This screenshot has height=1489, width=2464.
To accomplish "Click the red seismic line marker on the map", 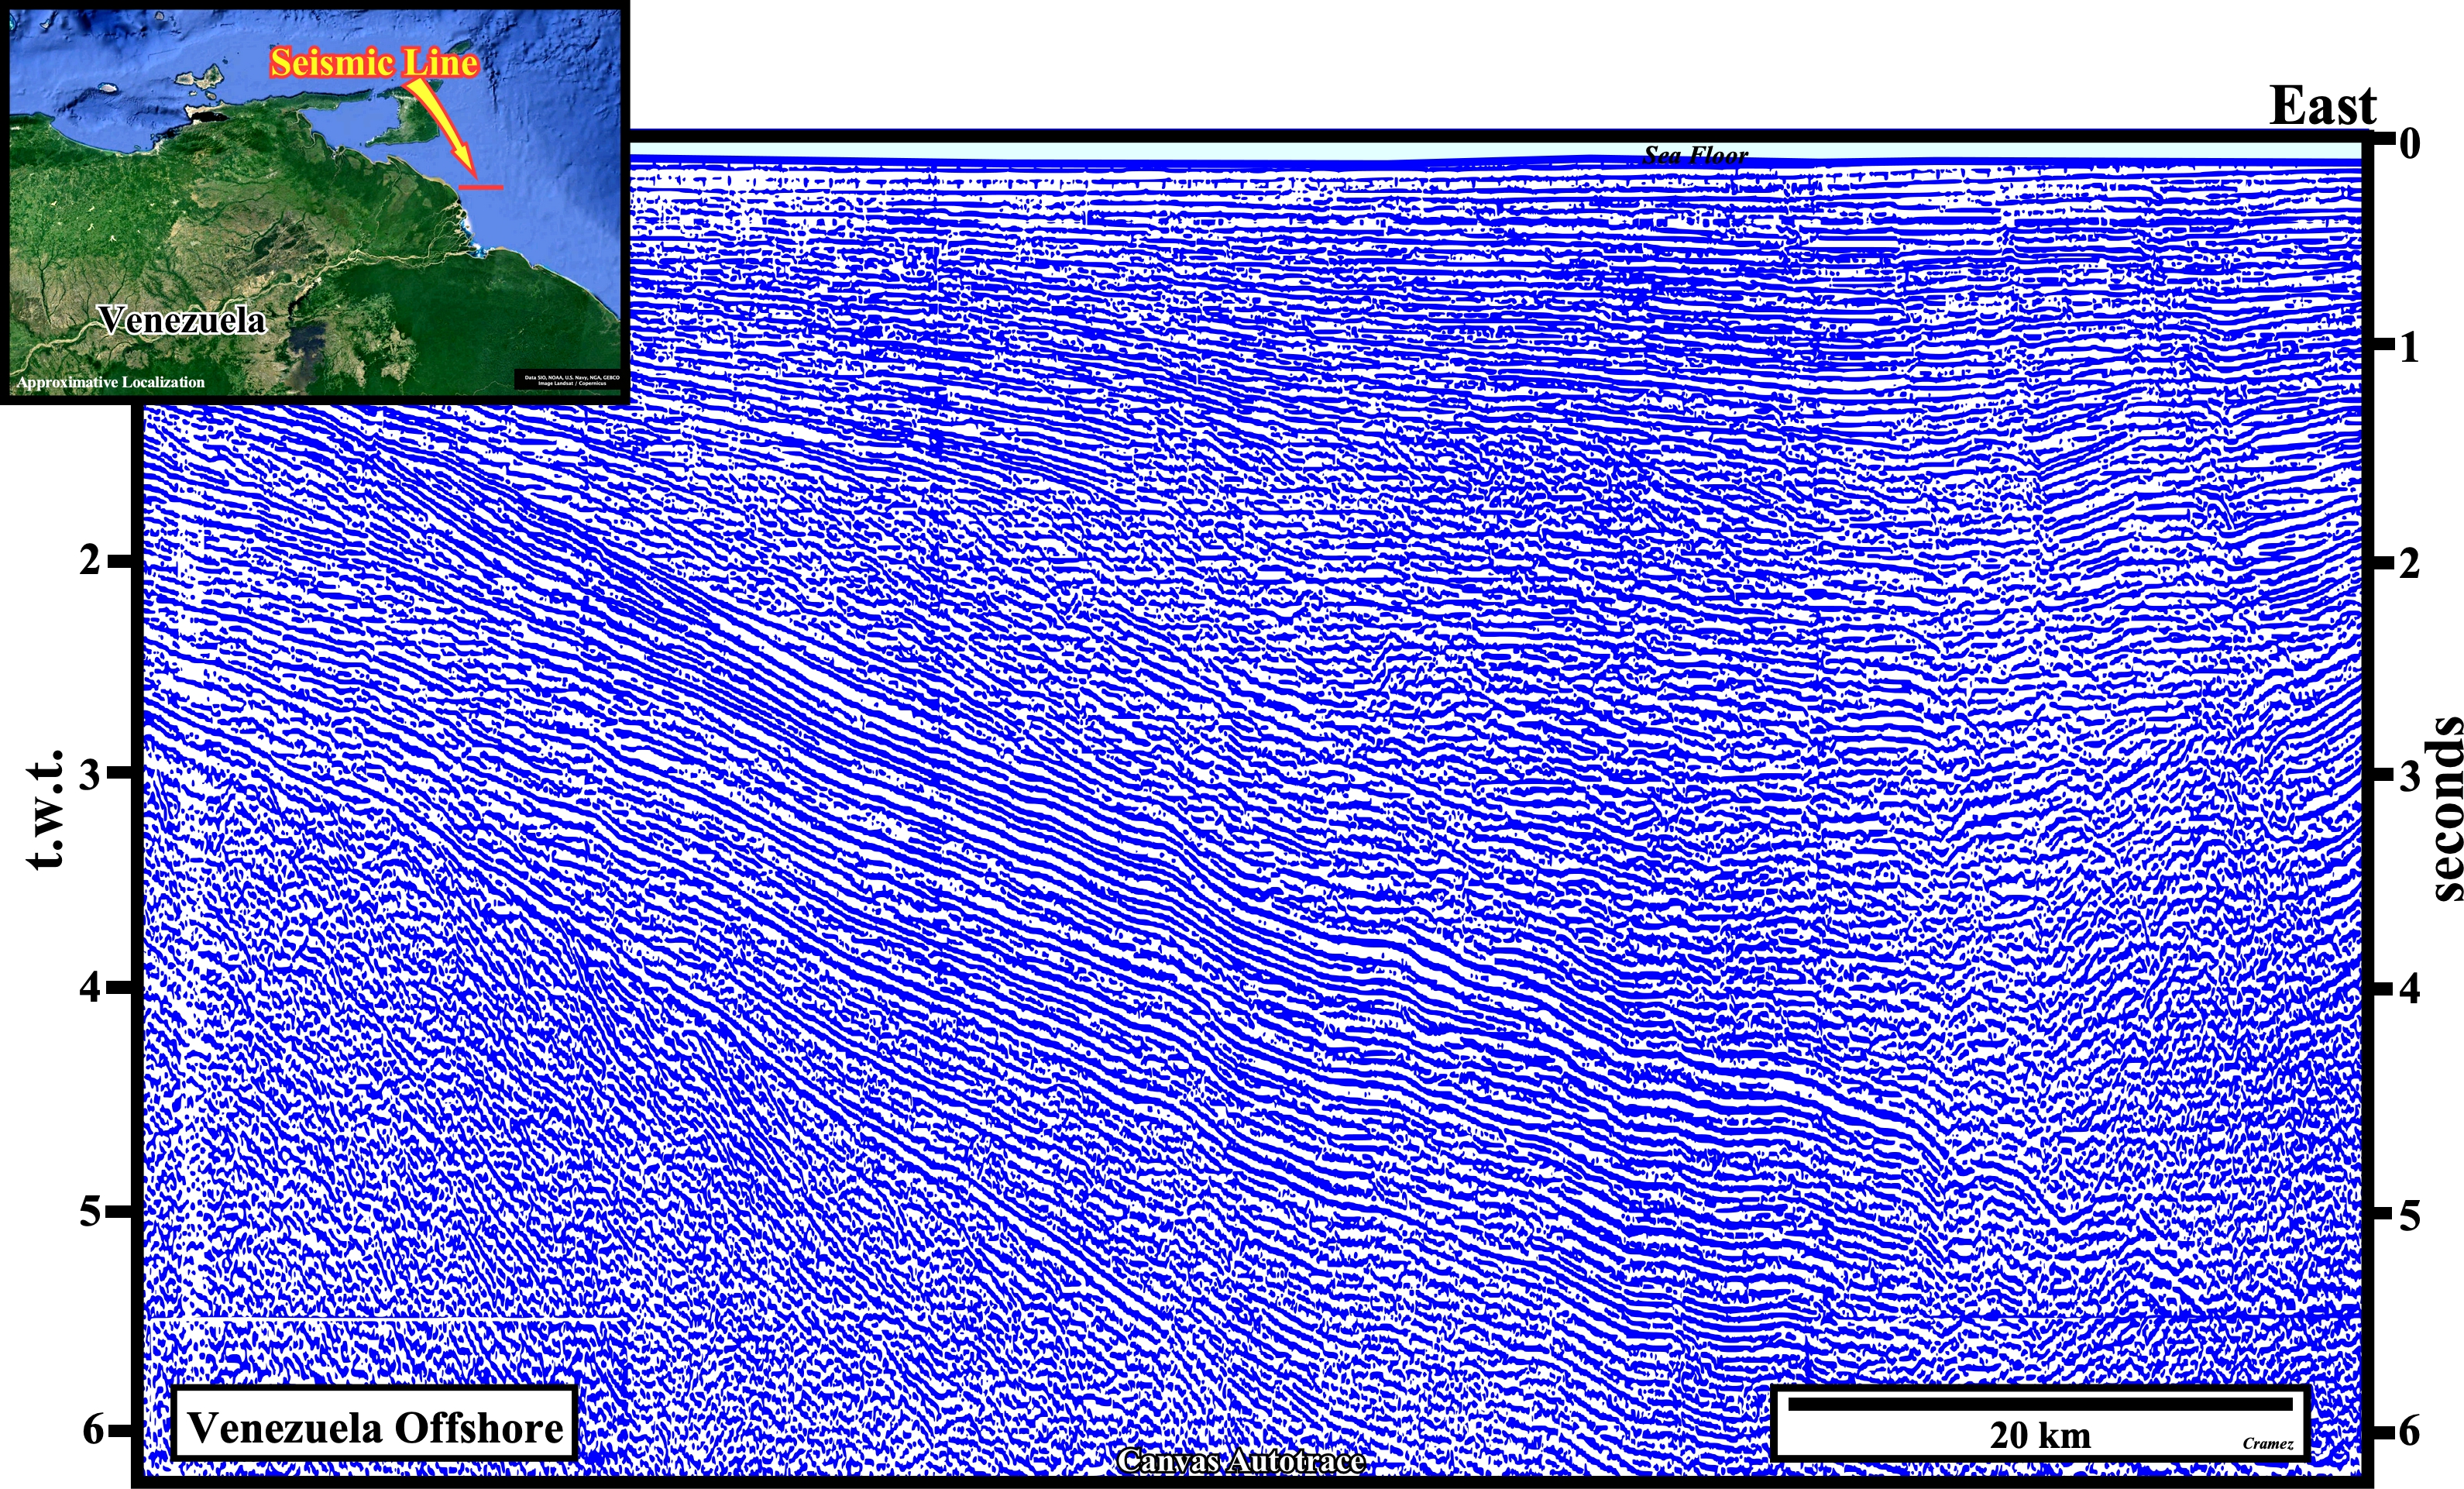I will [482, 187].
